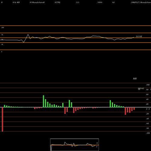Click the MR axis label -100
Image resolution: width=151 pixels, height=151 pixels.
click(148, 133)
